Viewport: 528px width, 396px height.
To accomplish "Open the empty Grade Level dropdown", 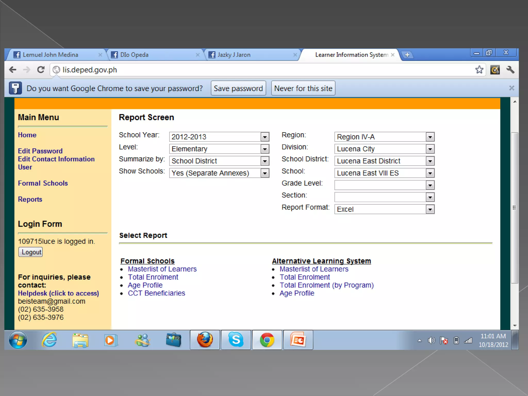I will [384, 185].
